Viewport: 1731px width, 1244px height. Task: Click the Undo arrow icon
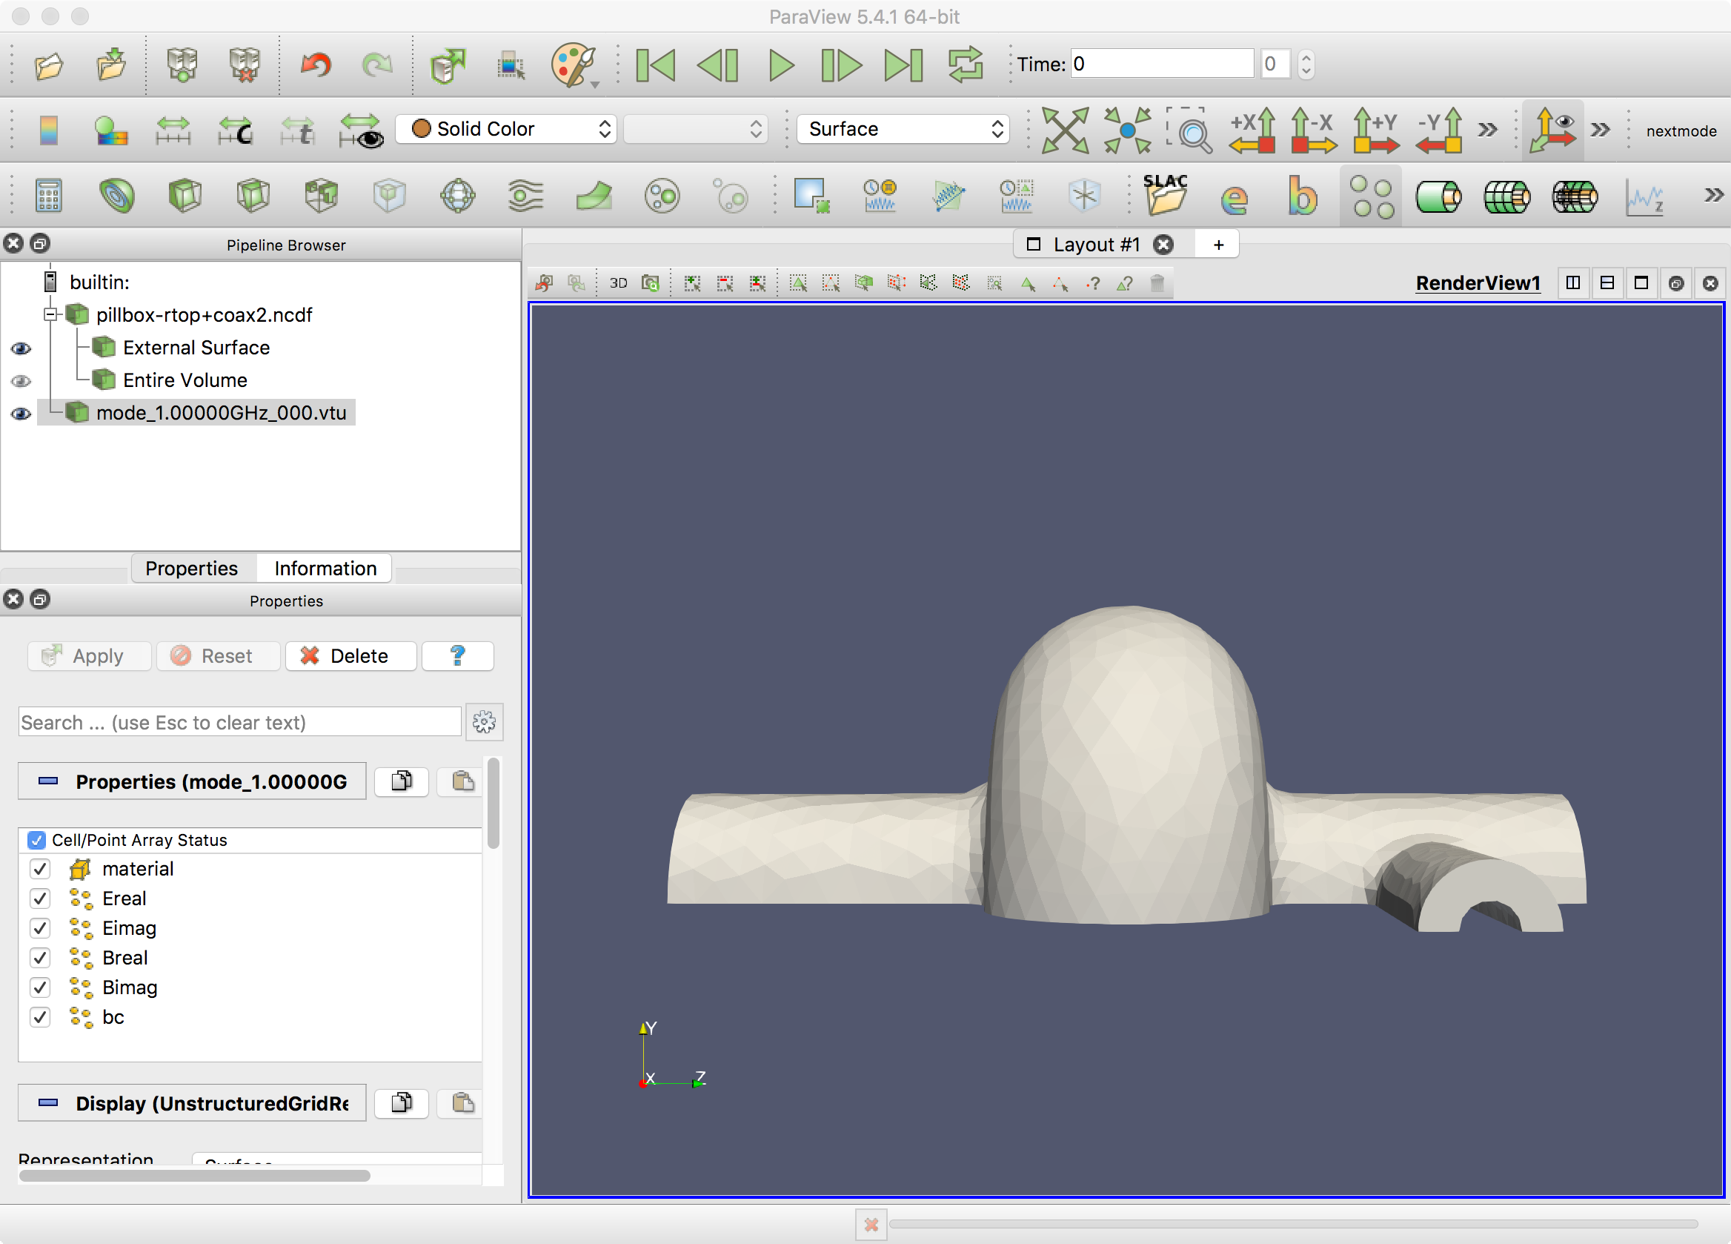pyautogui.click(x=315, y=66)
